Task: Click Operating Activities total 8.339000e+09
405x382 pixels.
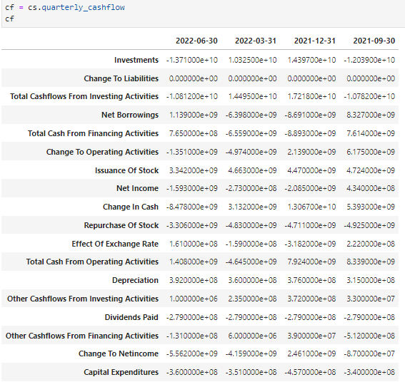Action: coord(371,262)
